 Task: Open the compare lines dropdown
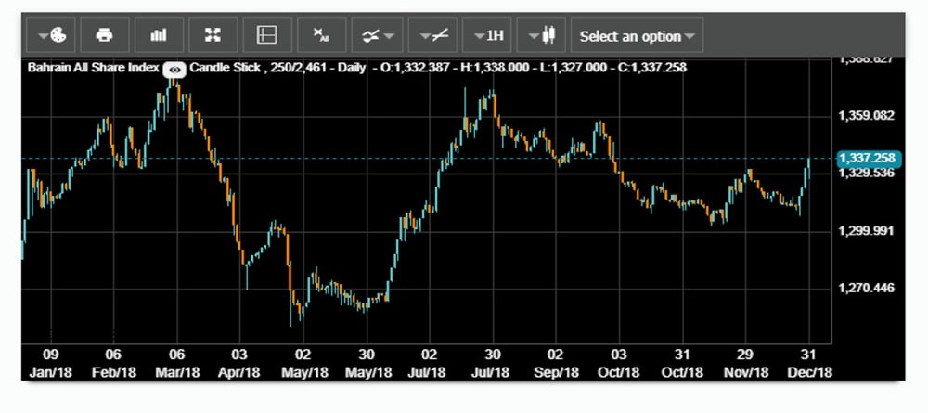377,35
